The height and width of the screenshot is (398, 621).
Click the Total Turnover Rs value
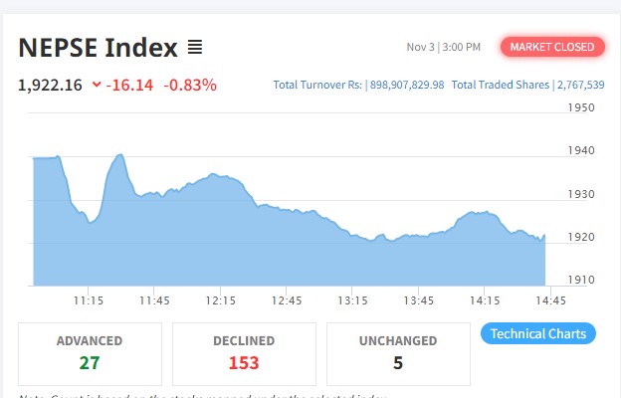coord(408,85)
